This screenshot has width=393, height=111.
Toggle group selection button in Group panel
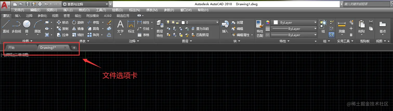331,35
